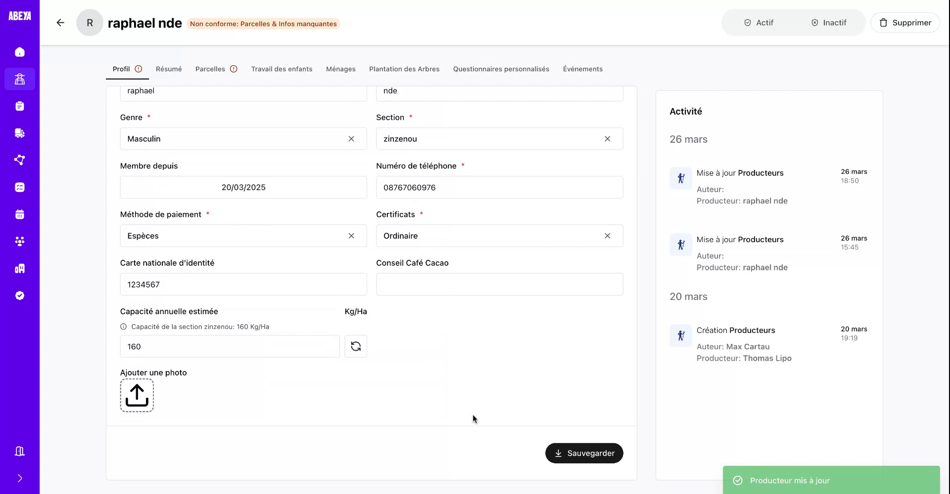The width and height of the screenshot is (950, 494).
Task: Click the team members icon in the sidebar
Action: coord(20,241)
